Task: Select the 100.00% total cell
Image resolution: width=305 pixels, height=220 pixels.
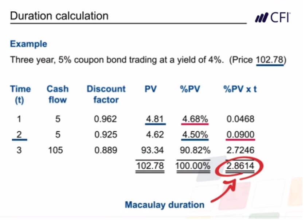Action: pyautogui.click(x=193, y=166)
